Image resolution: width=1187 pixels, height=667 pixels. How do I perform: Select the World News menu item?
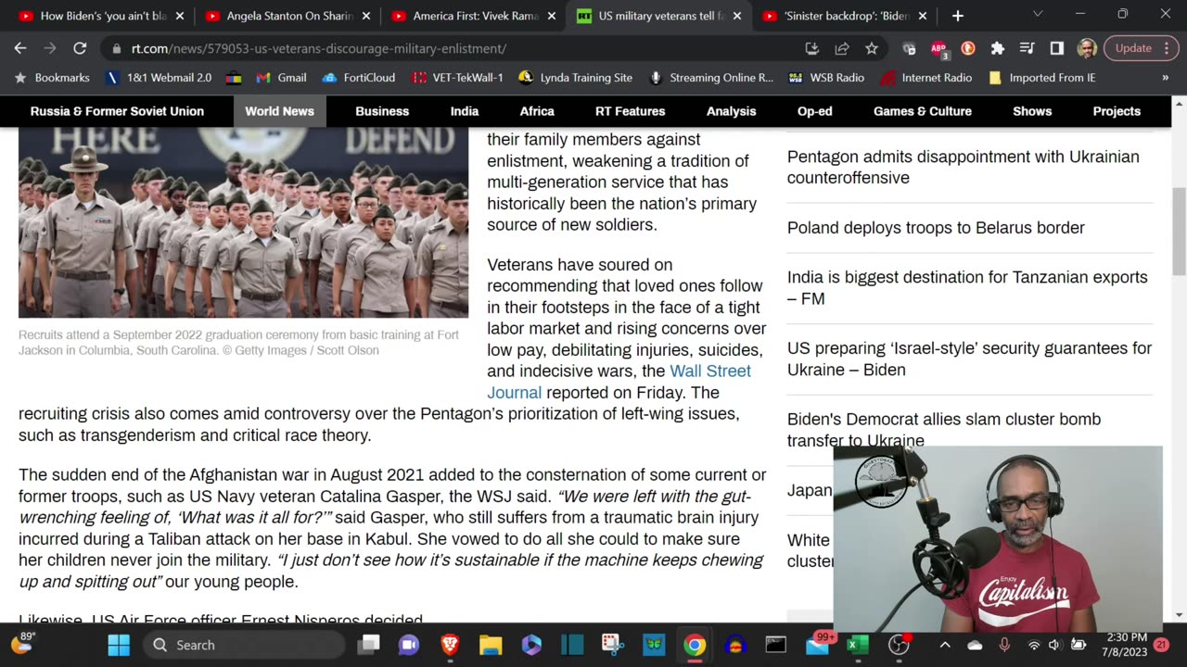pos(279,111)
